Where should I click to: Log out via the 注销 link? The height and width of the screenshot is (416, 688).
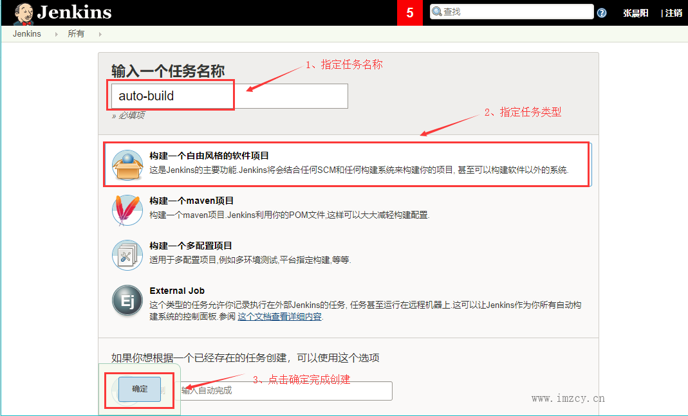pos(673,13)
